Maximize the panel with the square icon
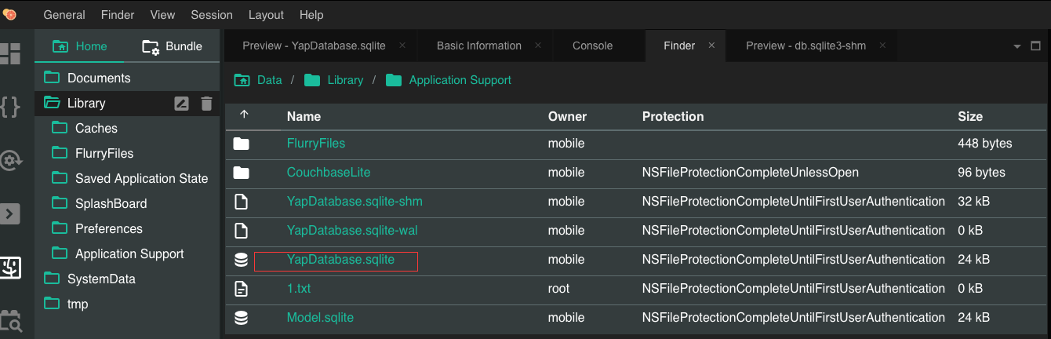This screenshot has height=339, width=1051. coord(1035,46)
